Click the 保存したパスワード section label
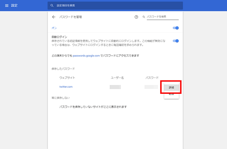Screen dimensions: 227x149 [x=63, y=69]
